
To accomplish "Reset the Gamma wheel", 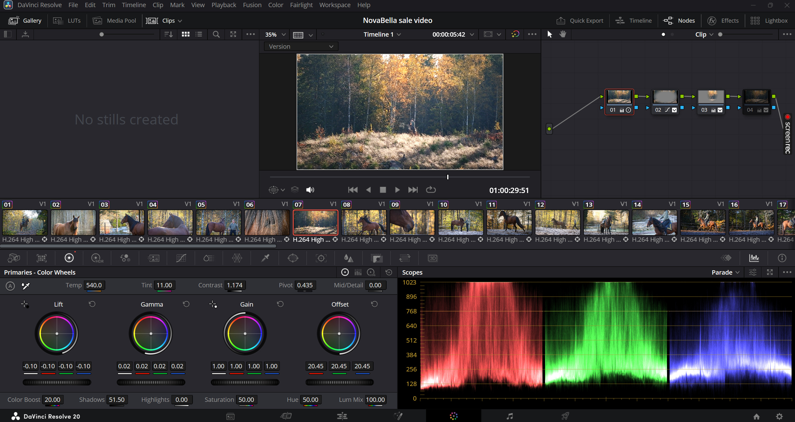I will point(186,304).
